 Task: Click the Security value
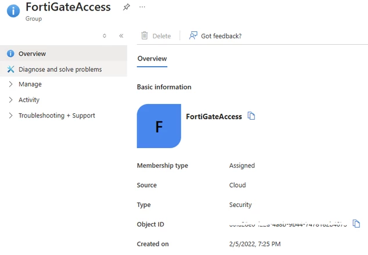[x=240, y=205]
